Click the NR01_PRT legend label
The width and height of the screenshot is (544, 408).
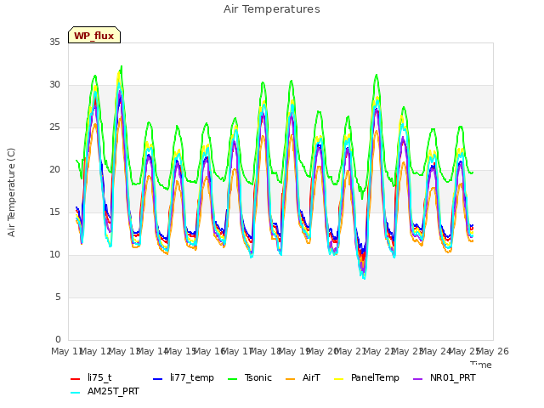point(453,377)
